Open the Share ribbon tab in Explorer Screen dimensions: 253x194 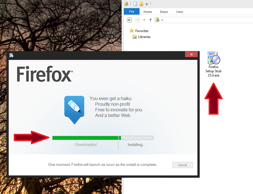pyautogui.click(x=164, y=12)
